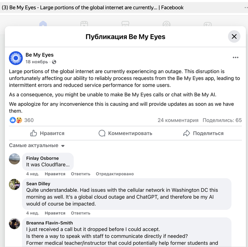
Task: Share the post via Поделиться
Action: pos(203,133)
